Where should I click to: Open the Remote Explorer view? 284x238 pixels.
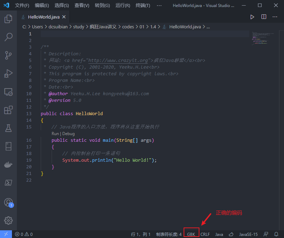8,92
